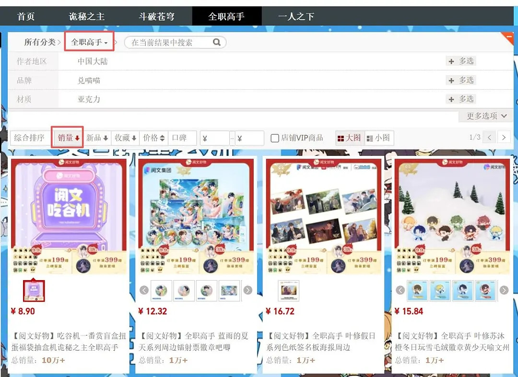Open the 全职高手 category dropdown
This screenshot has height=377, width=518.
tap(89, 42)
